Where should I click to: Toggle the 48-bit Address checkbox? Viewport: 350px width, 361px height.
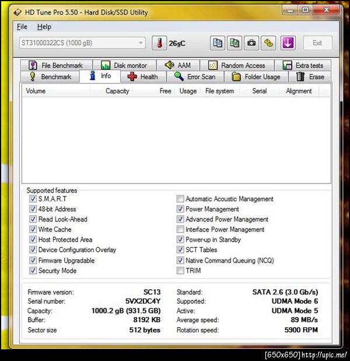pos(33,209)
